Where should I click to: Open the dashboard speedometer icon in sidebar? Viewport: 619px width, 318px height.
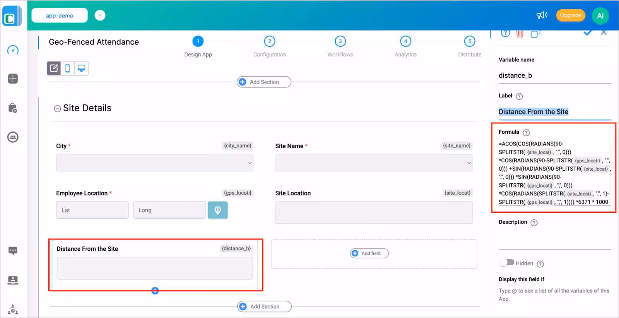point(13,50)
